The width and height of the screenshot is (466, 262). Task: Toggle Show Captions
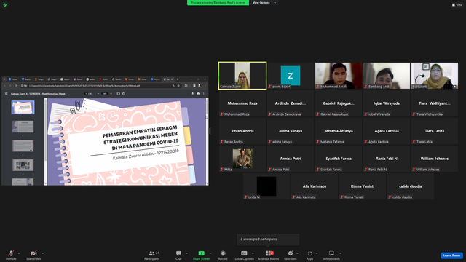pos(244,255)
